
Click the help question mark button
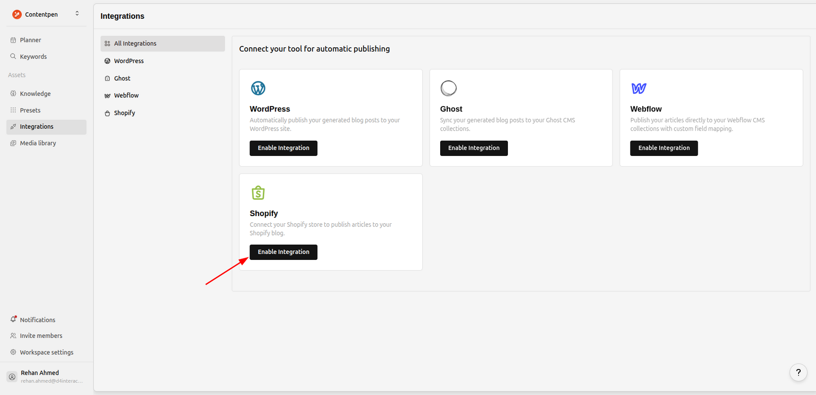[x=798, y=373]
